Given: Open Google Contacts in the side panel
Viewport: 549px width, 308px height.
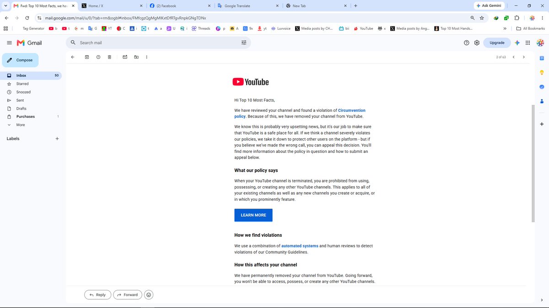Looking at the screenshot, I should [x=542, y=101].
